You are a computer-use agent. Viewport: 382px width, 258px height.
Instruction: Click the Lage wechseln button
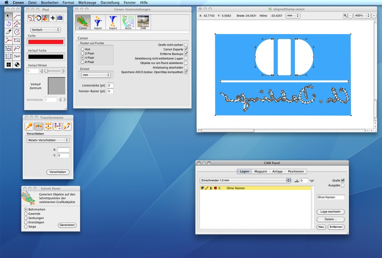click(330, 211)
